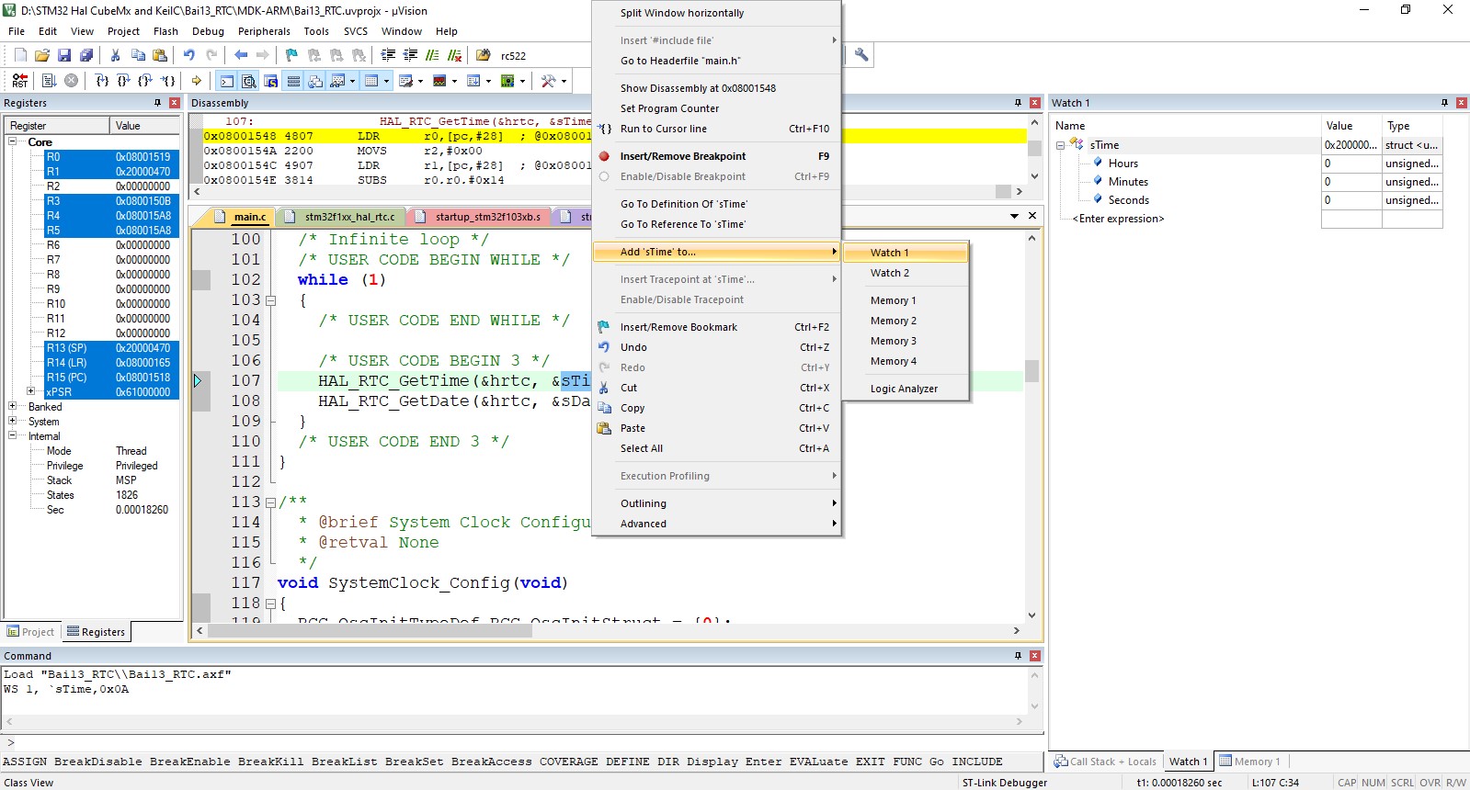Toggle auto-hide pin on Command panel
This screenshot has height=790, width=1470.
[x=1018, y=656]
